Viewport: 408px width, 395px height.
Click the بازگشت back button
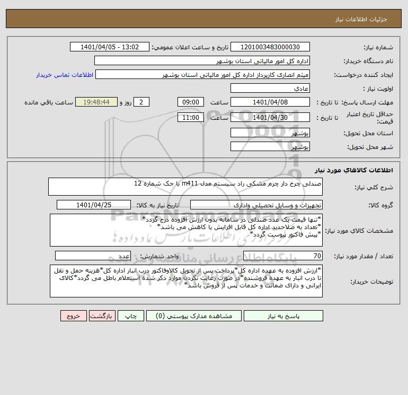point(102,316)
